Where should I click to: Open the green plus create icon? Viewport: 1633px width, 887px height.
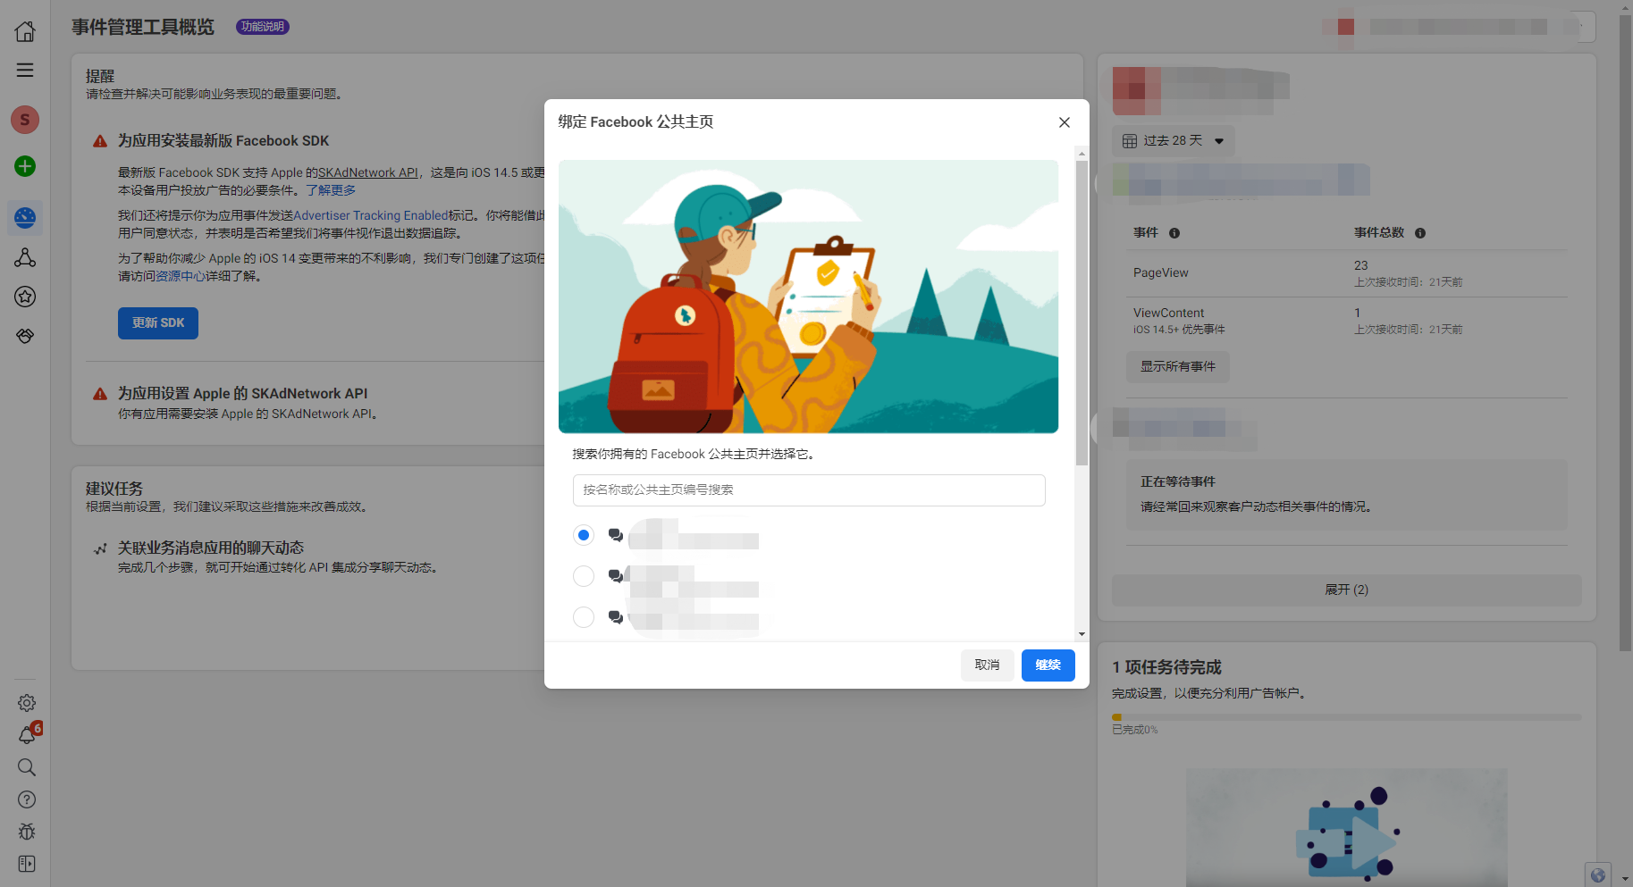click(x=25, y=166)
